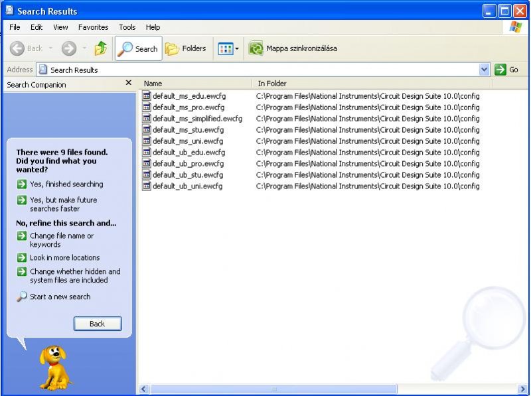Click the horizontal scrollbar thumb
The height and width of the screenshot is (396, 531).
274,389
